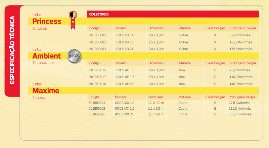Select product code 601860005
Viewport: 269px width, 148px height.
pos(98,35)
